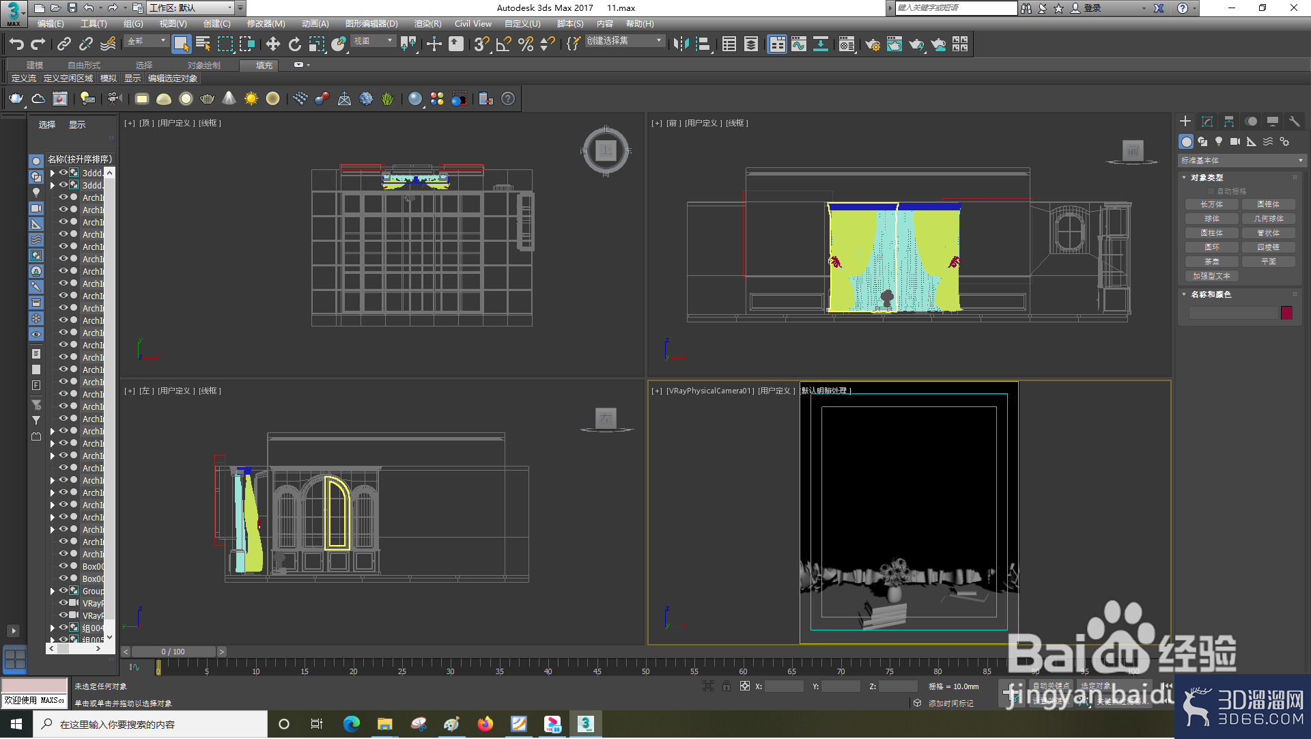Image resolution: width=1311 pixels, height=739 pixels.
Task: Click the 茶壶 creation button
Action: (1211, 261)
